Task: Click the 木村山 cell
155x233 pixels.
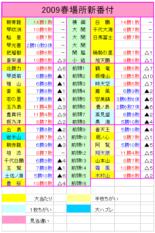Action: coord(102,175)
